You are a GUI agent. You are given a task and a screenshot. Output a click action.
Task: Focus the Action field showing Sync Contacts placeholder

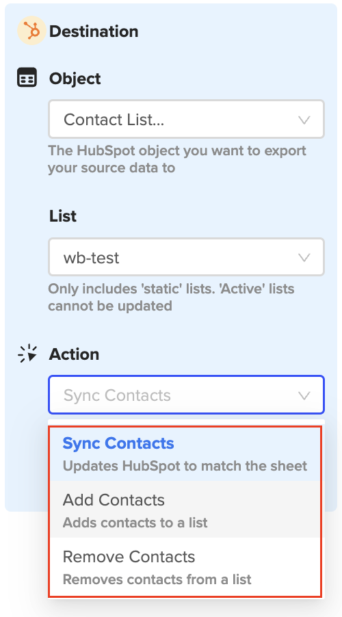186,395
